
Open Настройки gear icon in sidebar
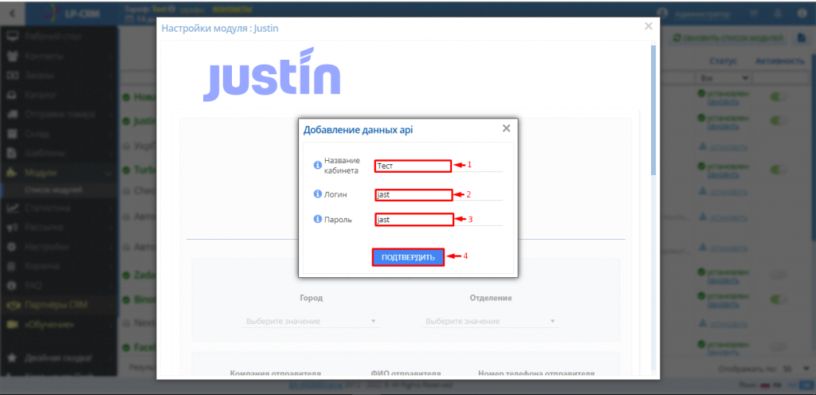click(13, 247)
